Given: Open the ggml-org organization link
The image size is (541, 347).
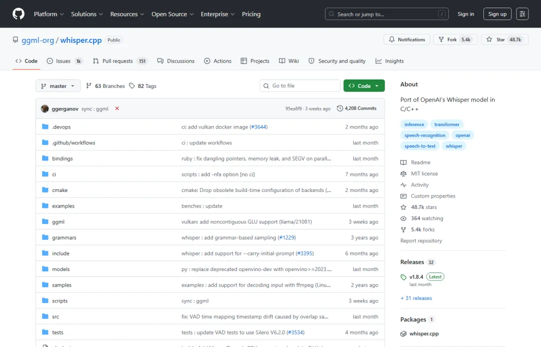Looking at the screenshot, I should [x=38, y=40].
